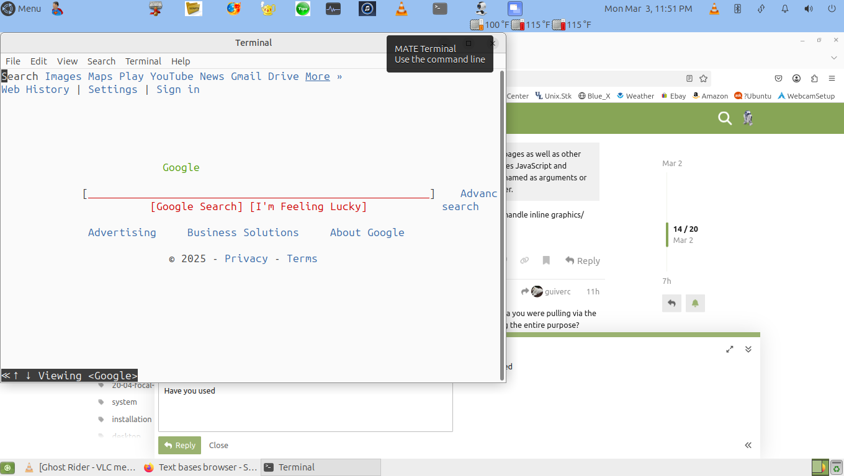Toggle fullscreen composer arrows icon
The image size is (844, 476).
[x=730, y=350]
